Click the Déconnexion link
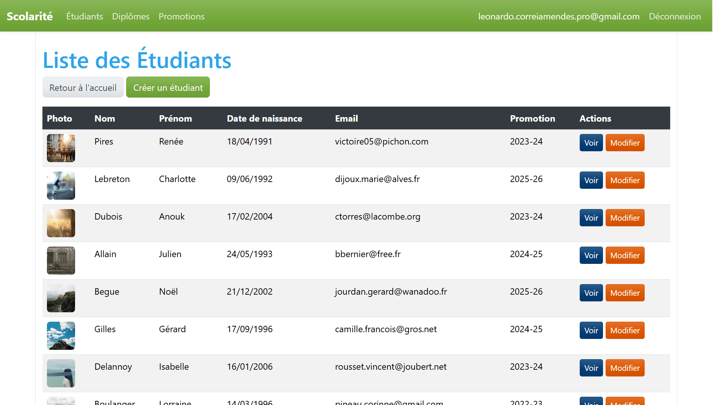 (675, 16)
